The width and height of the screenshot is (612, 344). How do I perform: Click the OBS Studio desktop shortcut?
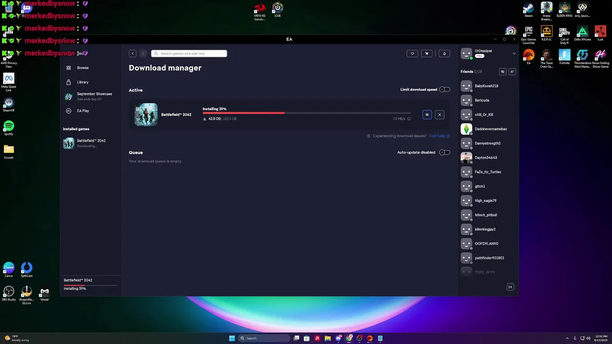tap(9, 294)
